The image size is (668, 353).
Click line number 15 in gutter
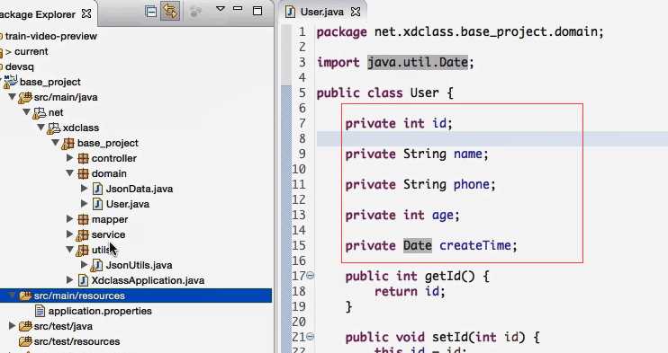tap(299, 245)
